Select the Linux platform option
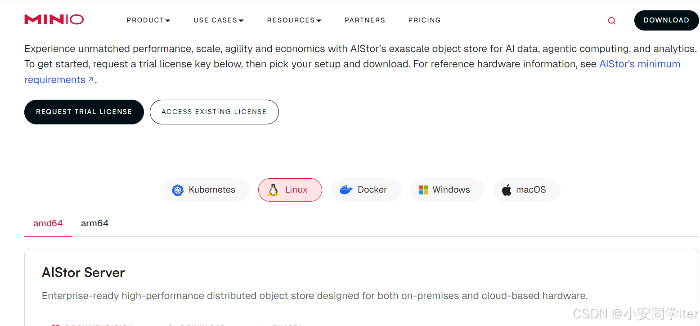The image size is (700, 326). pyautogui.click(x=290, y=190)
